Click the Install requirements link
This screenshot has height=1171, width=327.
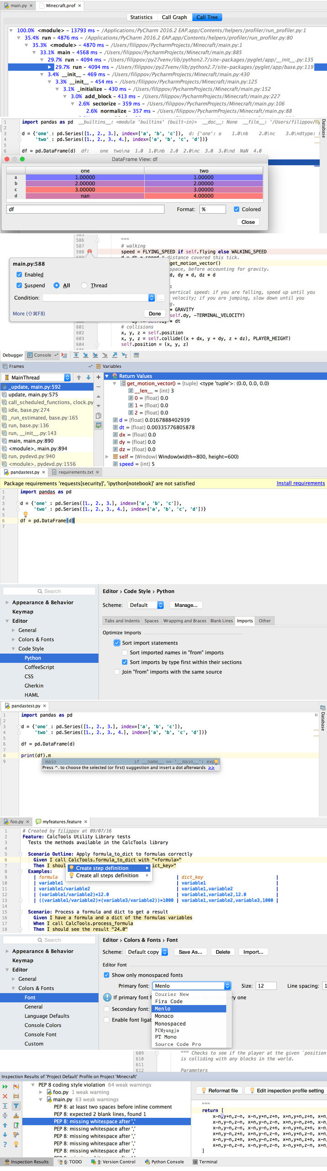click(301, 483)
